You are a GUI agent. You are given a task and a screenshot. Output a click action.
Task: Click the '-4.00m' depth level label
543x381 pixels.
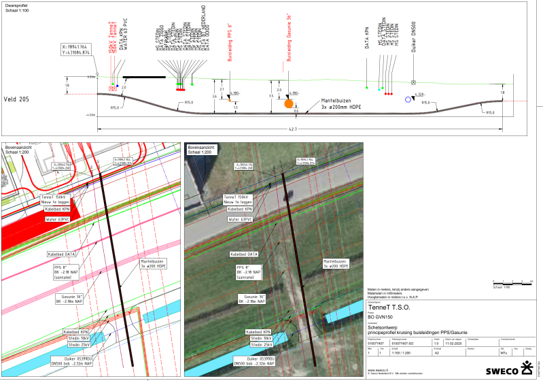point(90,115)
